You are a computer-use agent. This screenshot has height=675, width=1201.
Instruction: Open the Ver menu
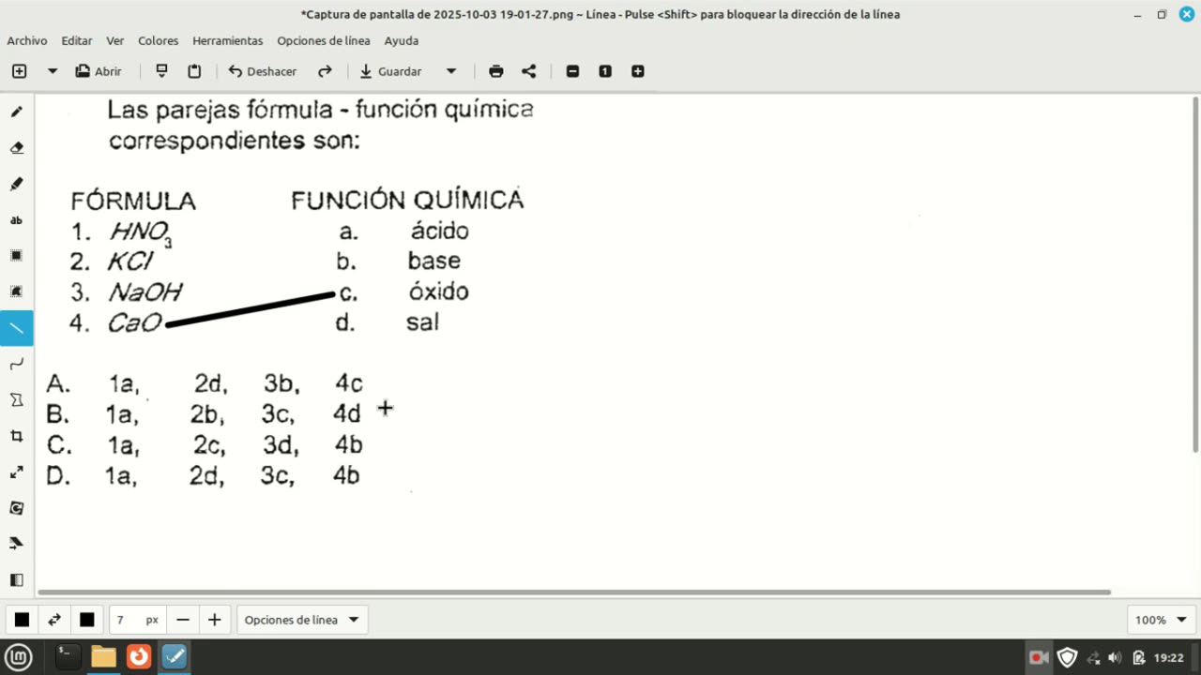pyautogui.click(x=115, y=40)
